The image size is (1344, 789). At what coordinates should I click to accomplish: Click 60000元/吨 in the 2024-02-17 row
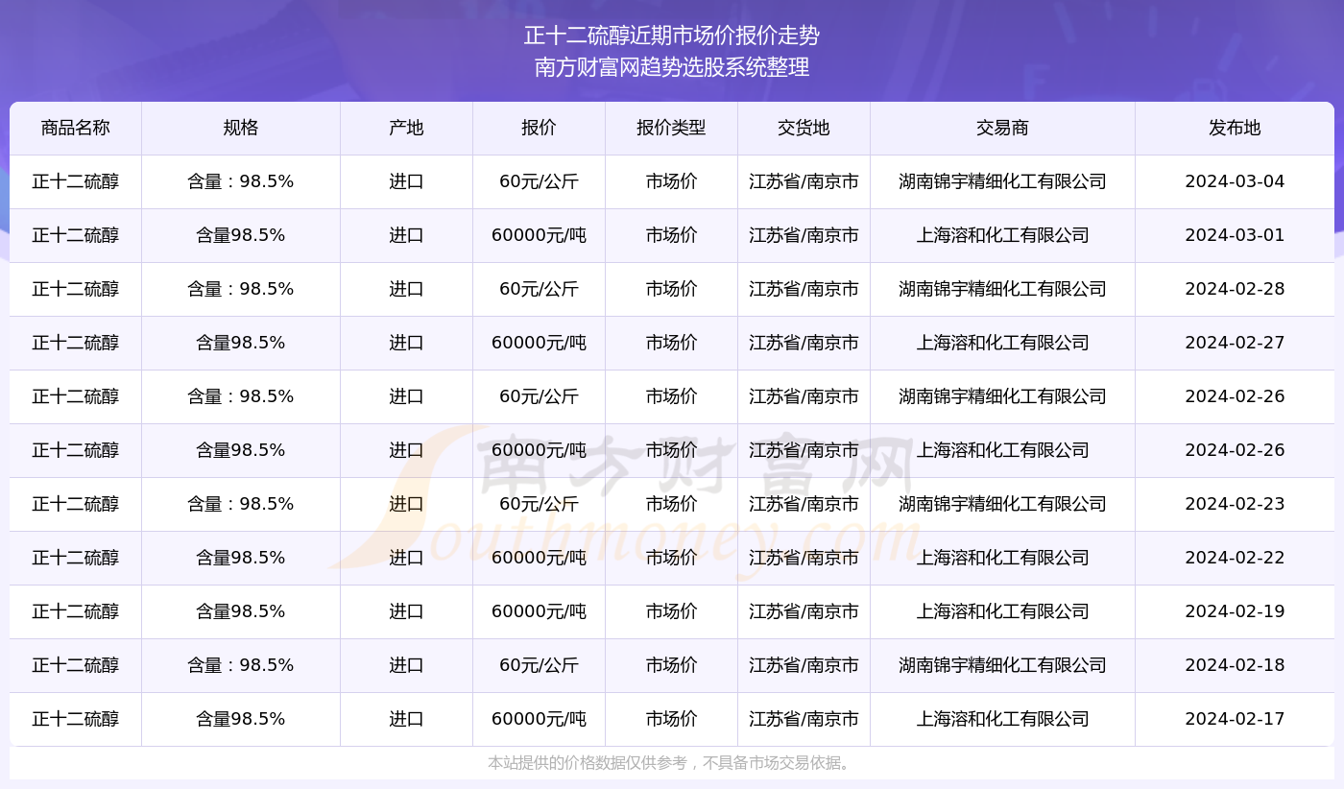point(539,719)
